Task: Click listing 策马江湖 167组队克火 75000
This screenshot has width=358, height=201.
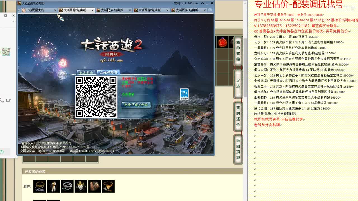Action: tap(292, 109)
